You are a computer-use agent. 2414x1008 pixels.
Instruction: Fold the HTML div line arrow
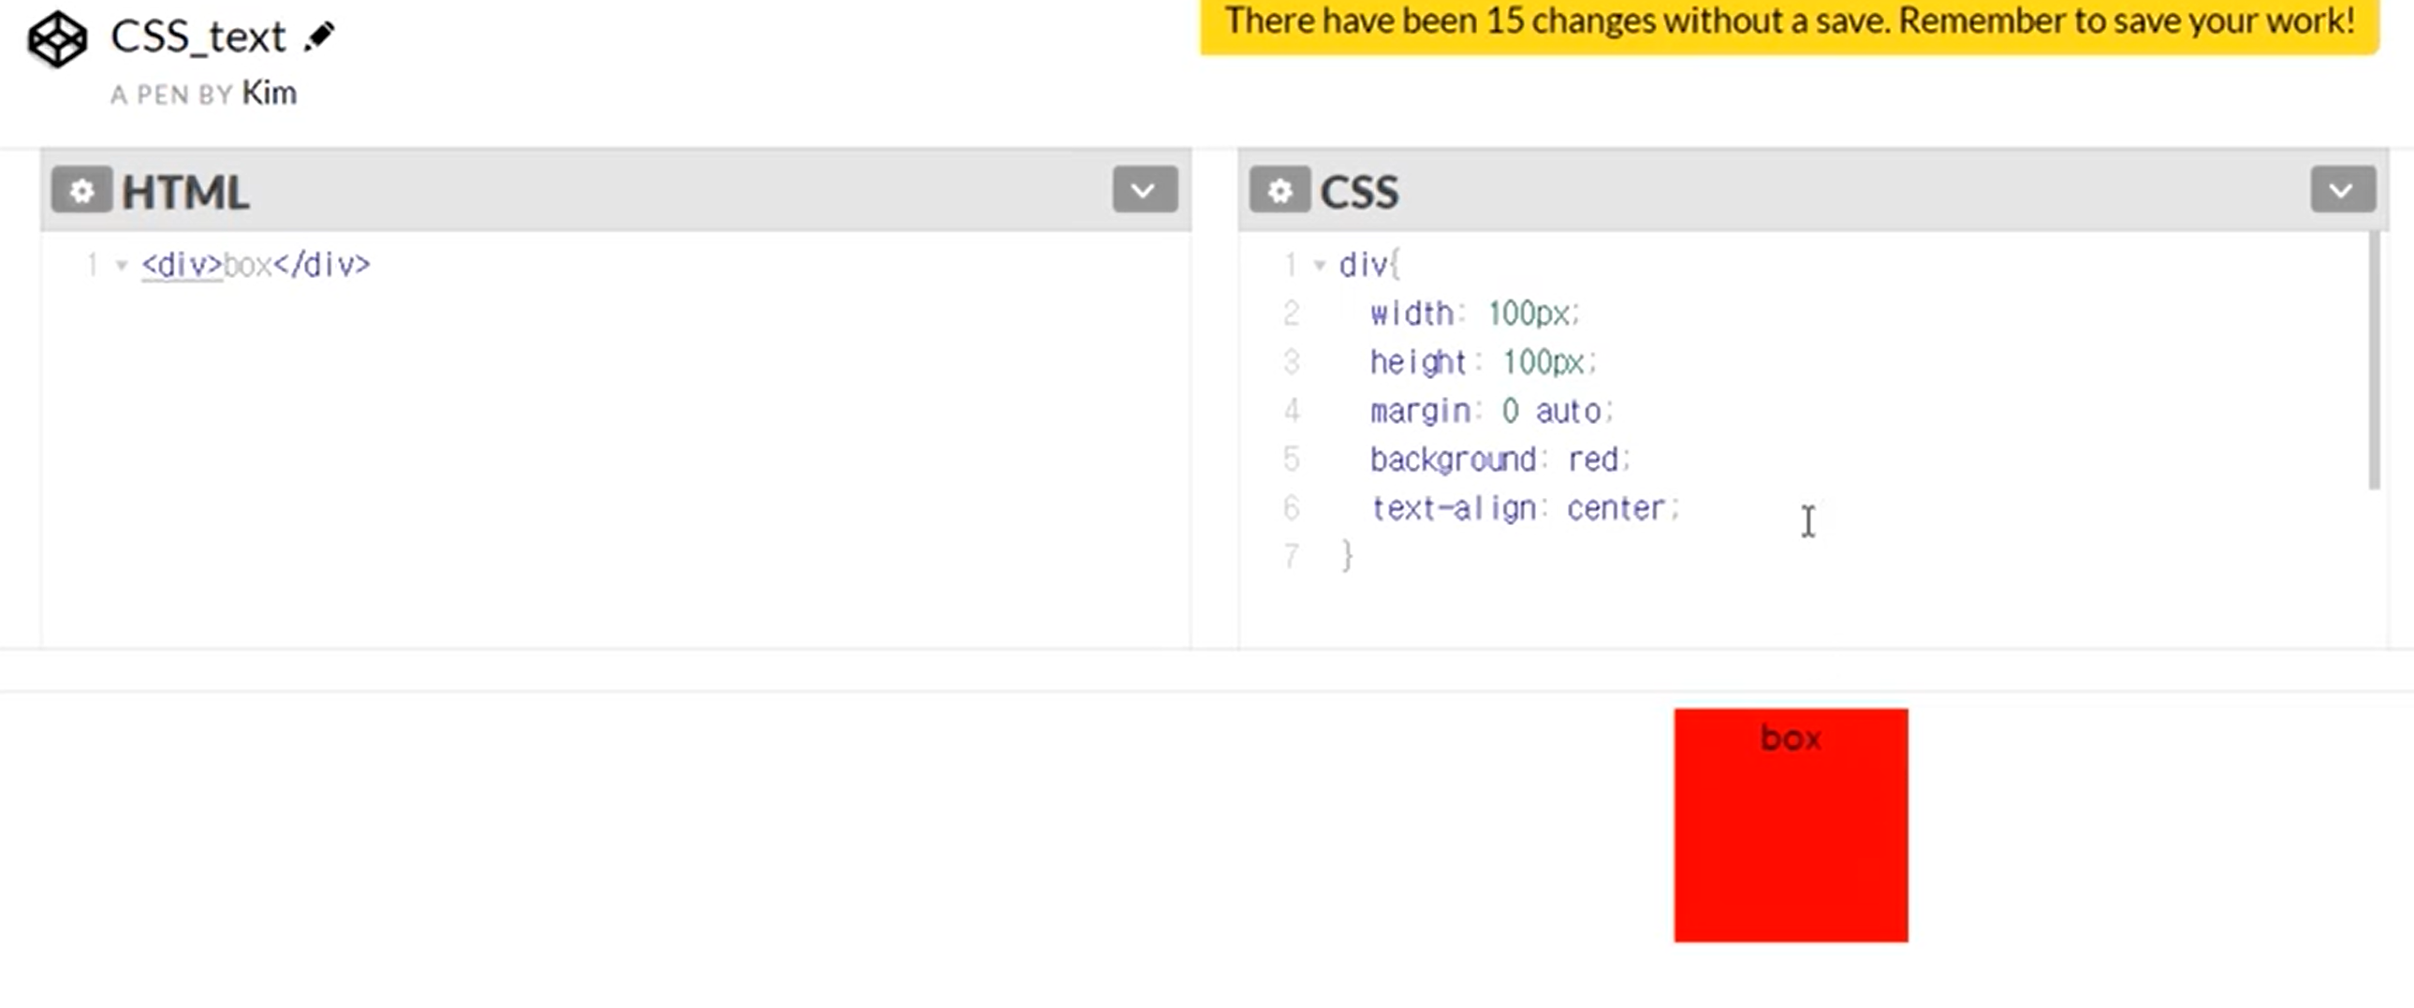tap(121, 265)
